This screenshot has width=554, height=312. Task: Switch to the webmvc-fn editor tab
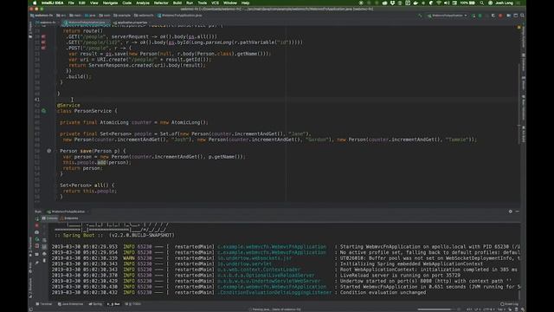tap(46, 23)
